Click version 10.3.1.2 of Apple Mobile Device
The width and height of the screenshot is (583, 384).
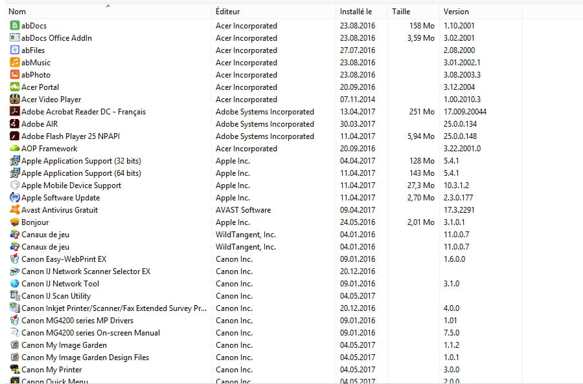pyautogui.click(x=456, y=186)
